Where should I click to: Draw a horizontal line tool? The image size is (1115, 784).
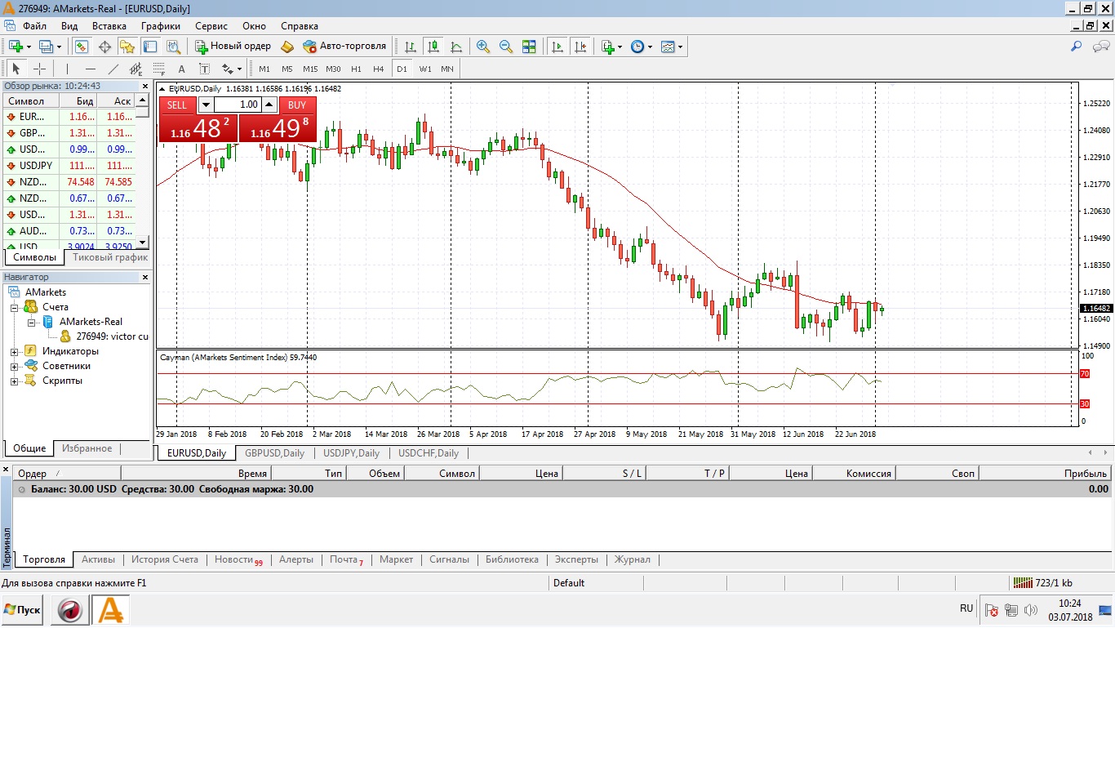pos(91,69)
